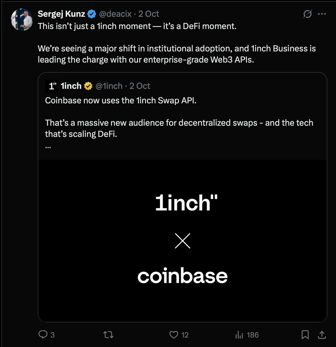Open the main post's 2 Oct timestamp
This screenshot has height=347, width=336.
(x=149, y=14)
